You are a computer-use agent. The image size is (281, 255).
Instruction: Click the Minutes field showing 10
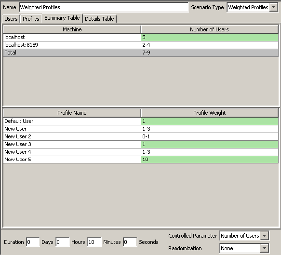coord(94,242)
